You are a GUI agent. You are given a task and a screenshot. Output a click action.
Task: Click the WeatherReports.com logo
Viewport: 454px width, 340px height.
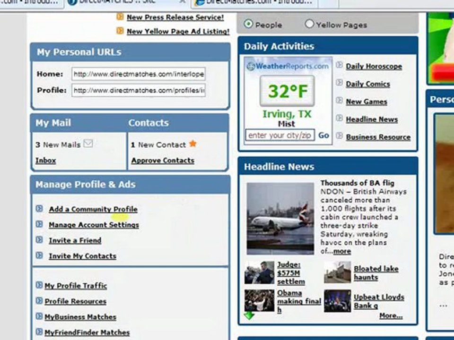tap(288, 66)
